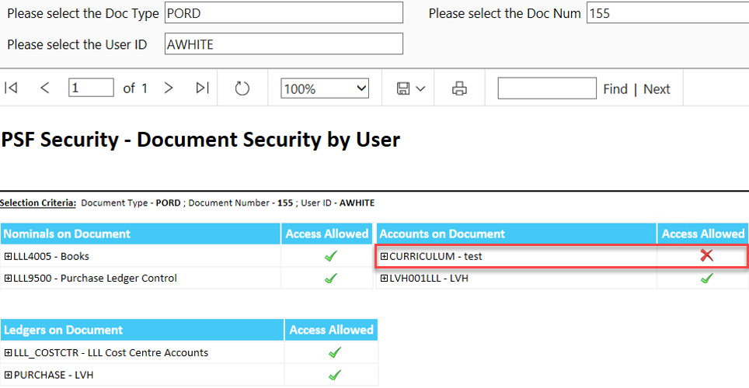Image resolution: width=749 pixels, height=388 pixels.
Task: Open the 100% zoom dropdown
Action: pos(325,88)
